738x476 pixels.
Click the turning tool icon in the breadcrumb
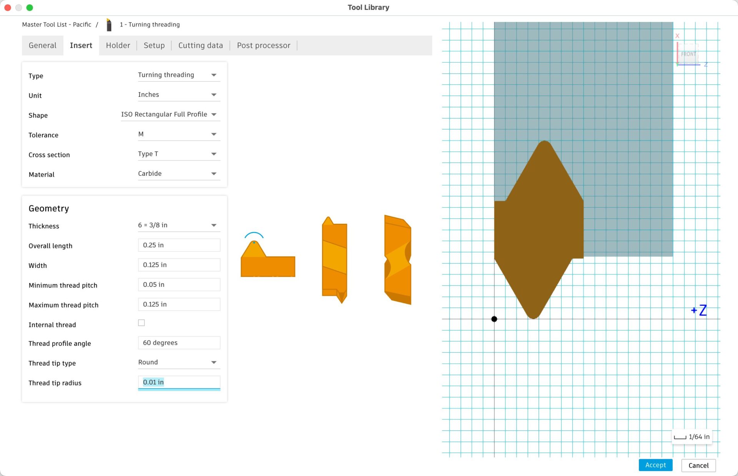(109, 24)
